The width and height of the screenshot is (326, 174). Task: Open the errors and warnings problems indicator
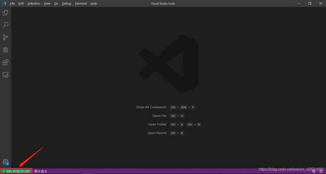[40, 171]
